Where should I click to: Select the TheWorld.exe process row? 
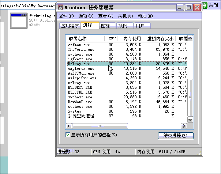click(x=127, y=50)
